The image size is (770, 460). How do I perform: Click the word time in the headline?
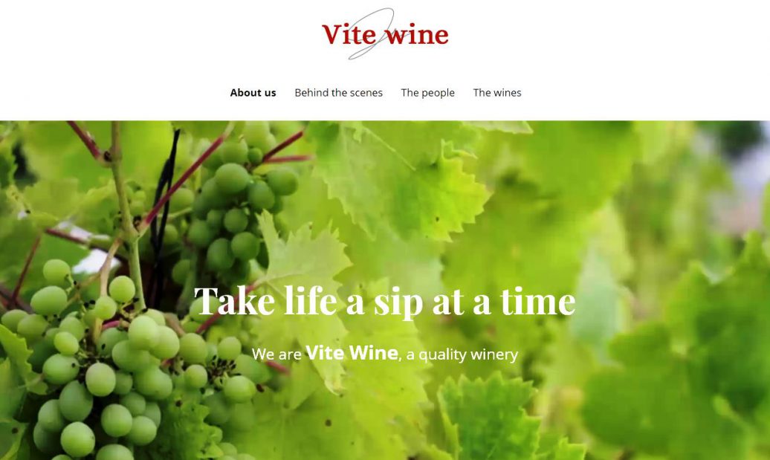point(537,300)
